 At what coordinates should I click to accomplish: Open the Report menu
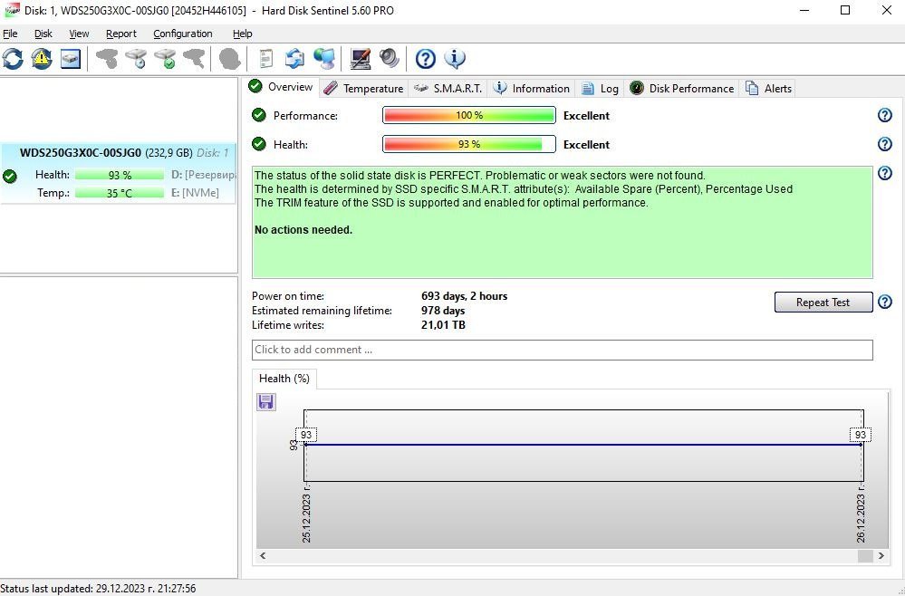click(120, 34)
